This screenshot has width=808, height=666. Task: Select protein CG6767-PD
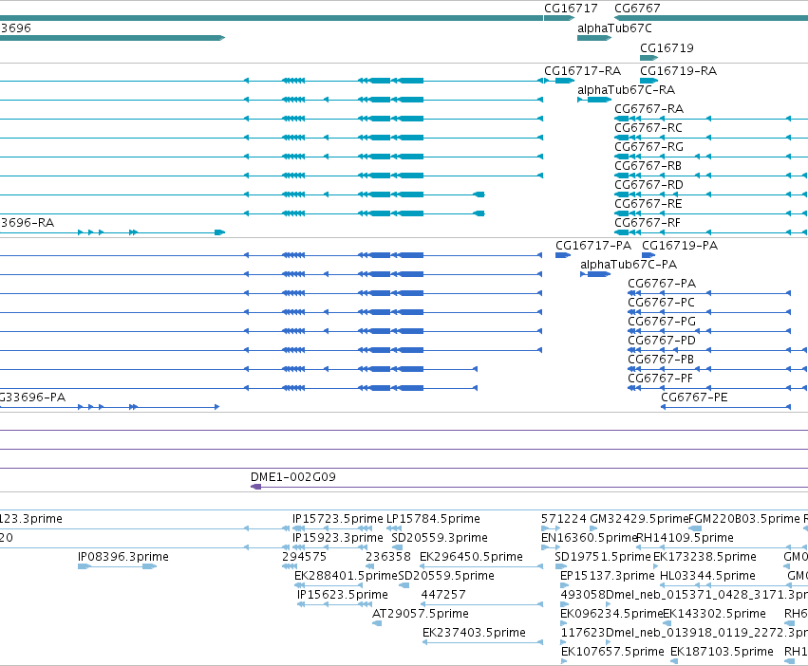(662, 341)
